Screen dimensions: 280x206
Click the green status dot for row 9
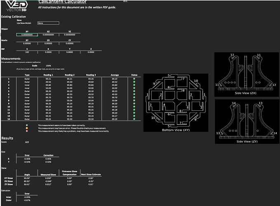point(134,103)
